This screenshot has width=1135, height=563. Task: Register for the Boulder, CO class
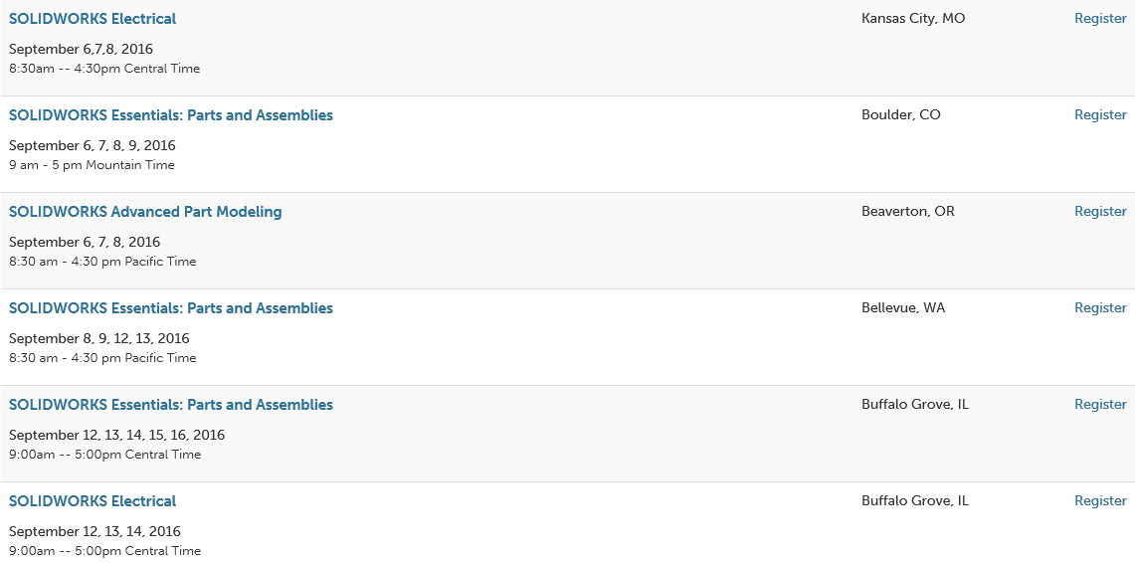[x=1100, y=115]
